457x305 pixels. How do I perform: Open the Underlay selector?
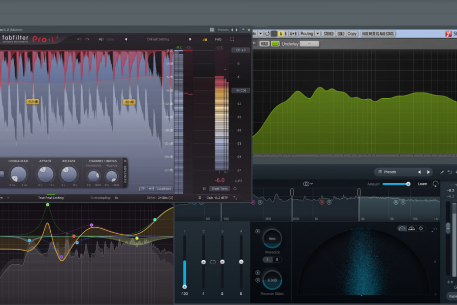point(310,44)
